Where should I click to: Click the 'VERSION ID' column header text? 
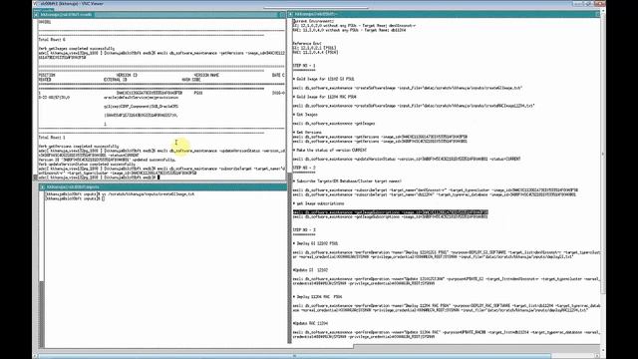(x=127, y=76)
